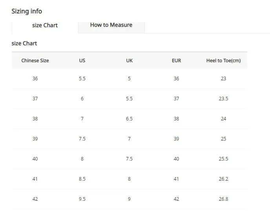Image resolution: width=270 pixels, height=218 pixels.
Task: Click the Sizing info heading
Action: tap(27, 11)
